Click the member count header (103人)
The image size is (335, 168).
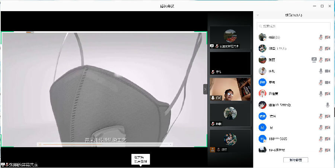tap(294, 15)
